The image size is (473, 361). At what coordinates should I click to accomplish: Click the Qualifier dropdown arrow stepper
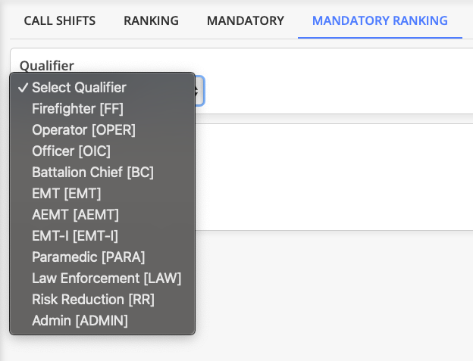[199, 91]
